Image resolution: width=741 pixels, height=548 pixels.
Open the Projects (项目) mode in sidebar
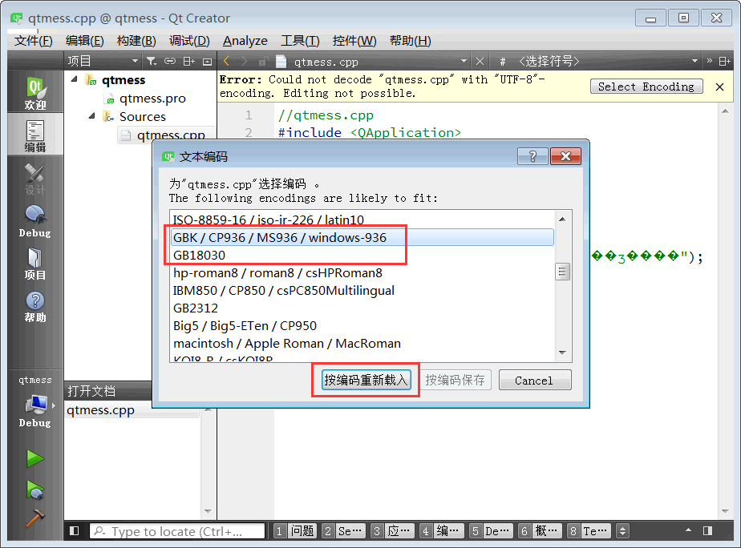click(35, 264)
